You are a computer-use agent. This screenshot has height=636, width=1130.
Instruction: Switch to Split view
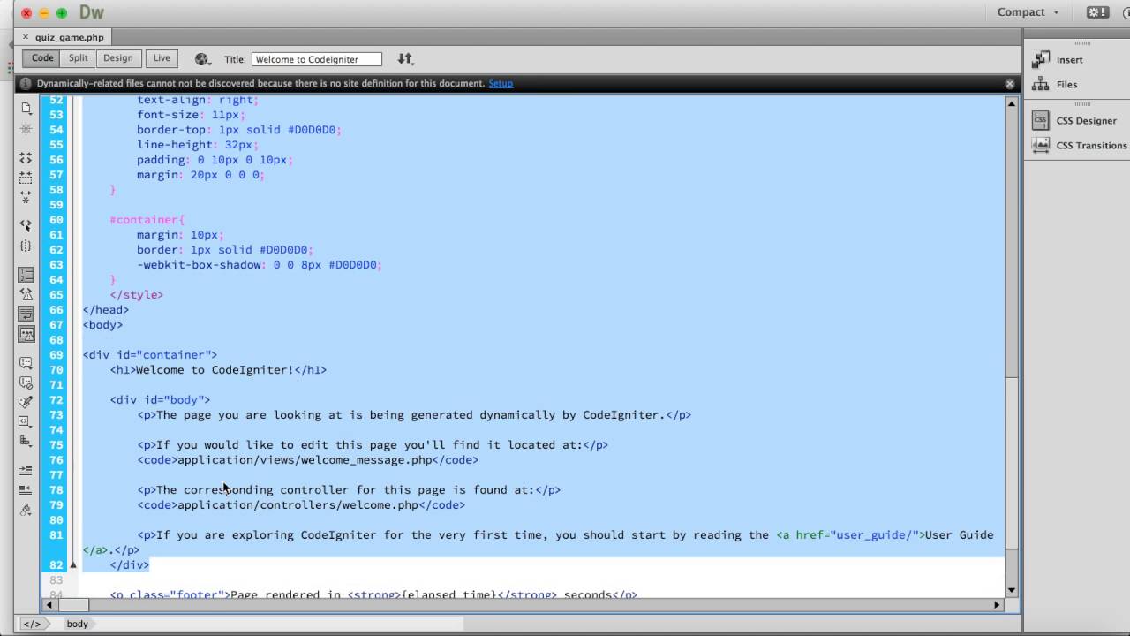pyautogui.click(x=79, y=58)
